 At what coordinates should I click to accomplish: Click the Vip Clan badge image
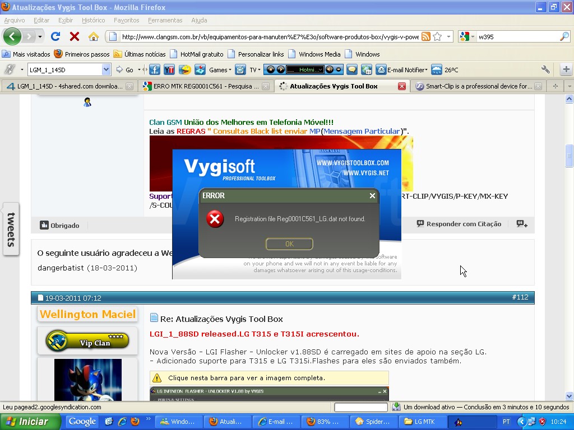tap(87, 341)
